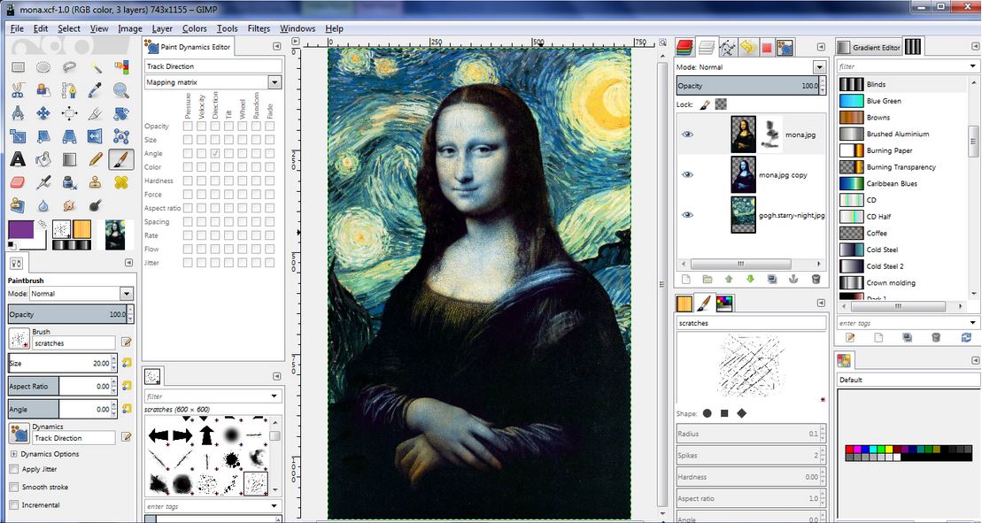Select the Rectangle Select tool

(19, 67)
